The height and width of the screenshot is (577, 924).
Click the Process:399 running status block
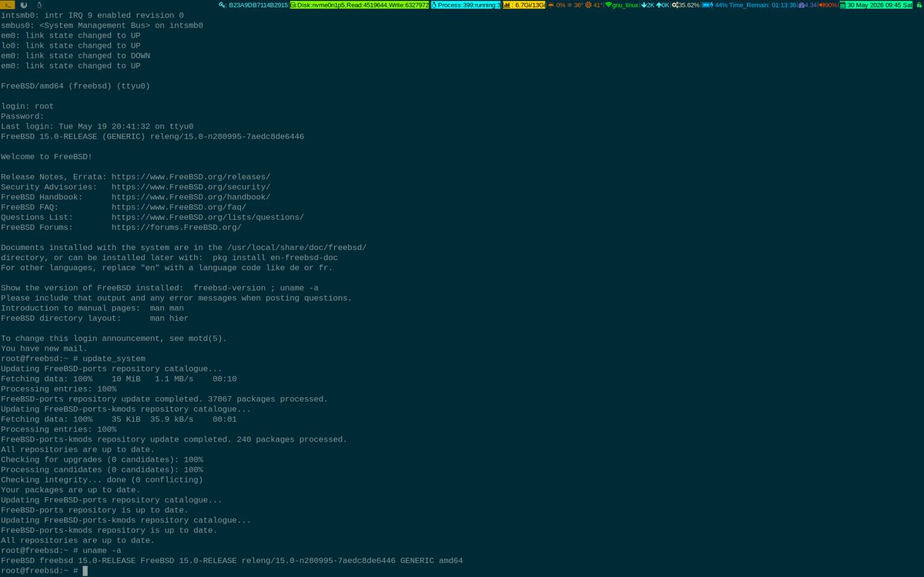click(x=466, y=5)
